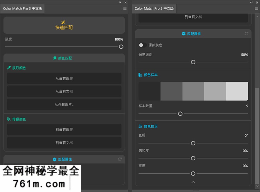This screenshot has height=192, width=260.
Task: Click scrollbar down arrow in right panel
Action: tap(257, 186)
